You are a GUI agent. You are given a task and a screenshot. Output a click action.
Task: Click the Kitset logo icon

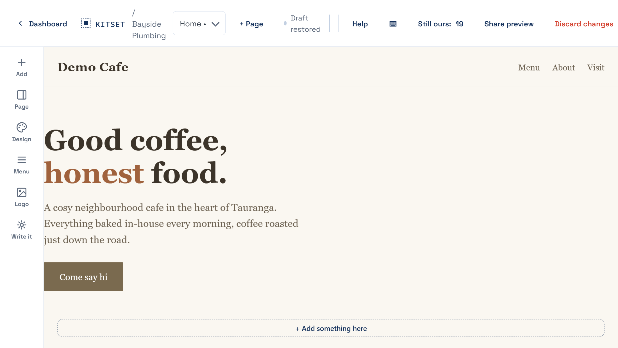(86, 23)
